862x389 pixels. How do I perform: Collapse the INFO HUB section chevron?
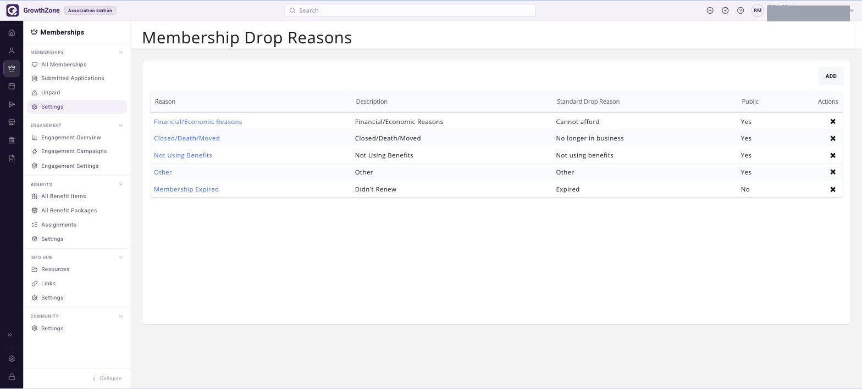pos(121,257)
